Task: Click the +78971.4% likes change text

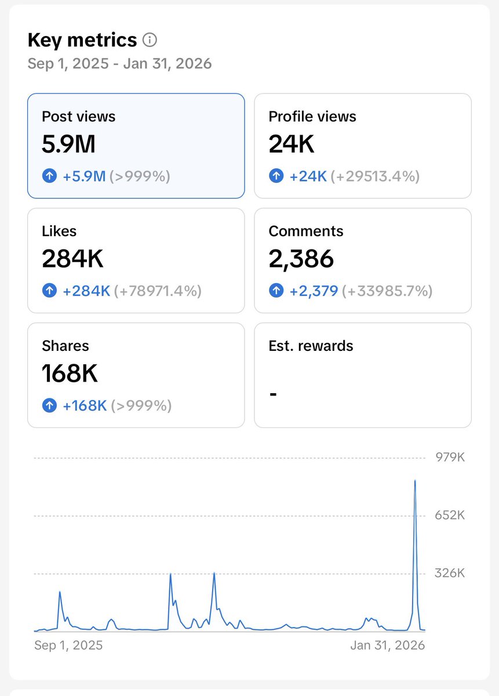Action: [158, 291]
